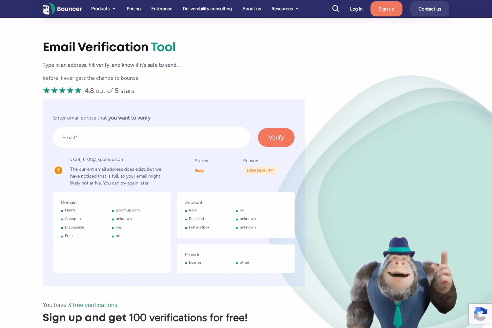Click the Disposable yes value

pyautogui.click(x=119, y=228)
